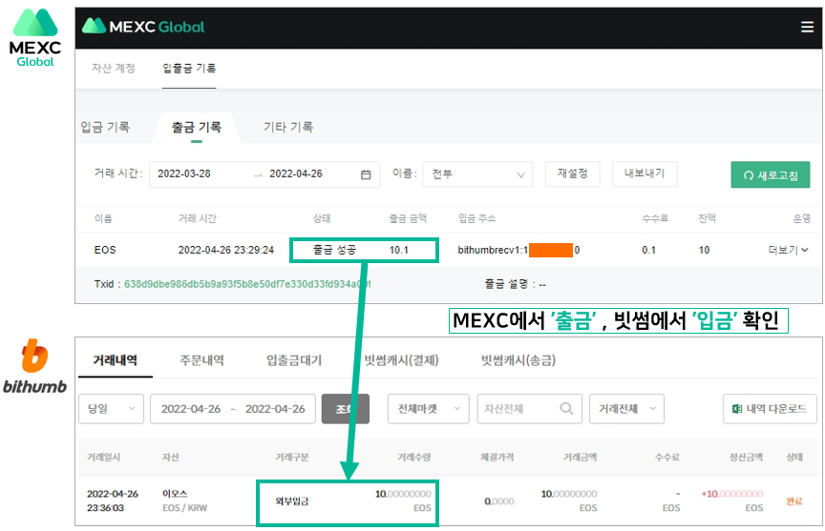The width and height of the screenshot is (825, 531).
Task: Click start date 2022-03-28 field
Action: 184,174
